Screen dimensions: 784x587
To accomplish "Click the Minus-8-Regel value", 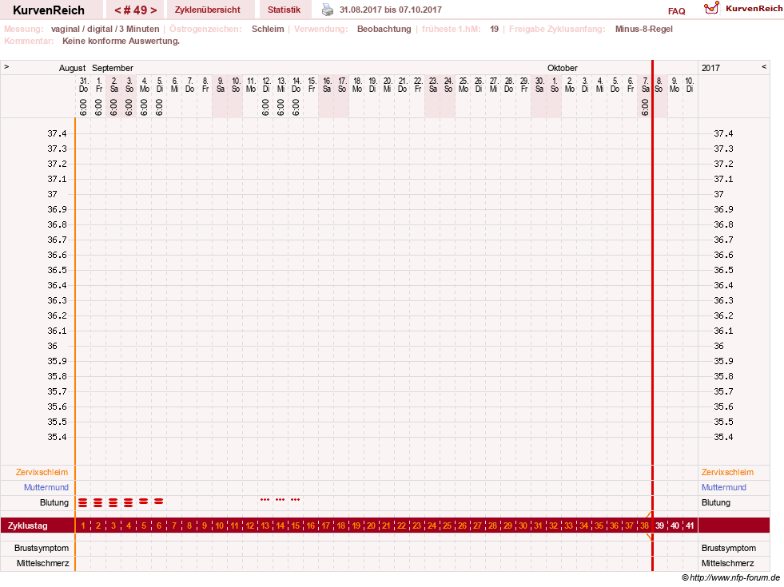I will click(644, 29).
